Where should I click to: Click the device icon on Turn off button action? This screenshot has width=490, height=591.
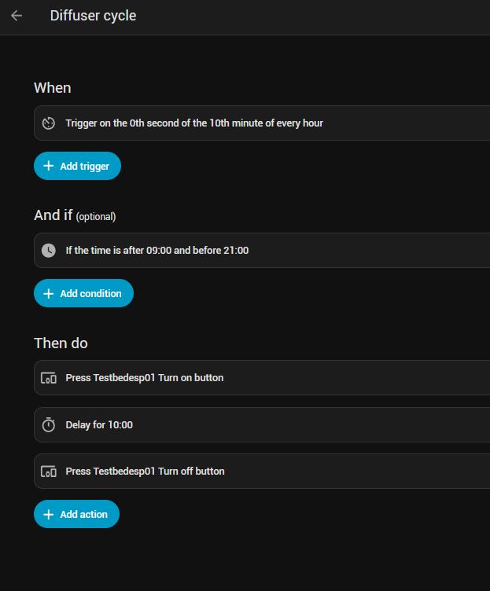point(49,472)
